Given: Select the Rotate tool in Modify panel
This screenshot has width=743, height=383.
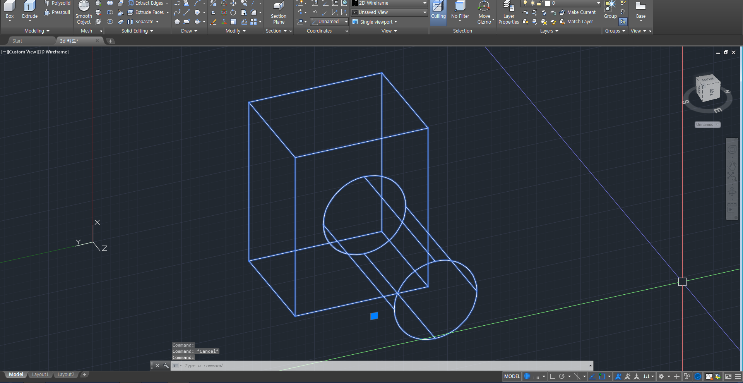Looking at the screenshot, I should coord(233,12).
